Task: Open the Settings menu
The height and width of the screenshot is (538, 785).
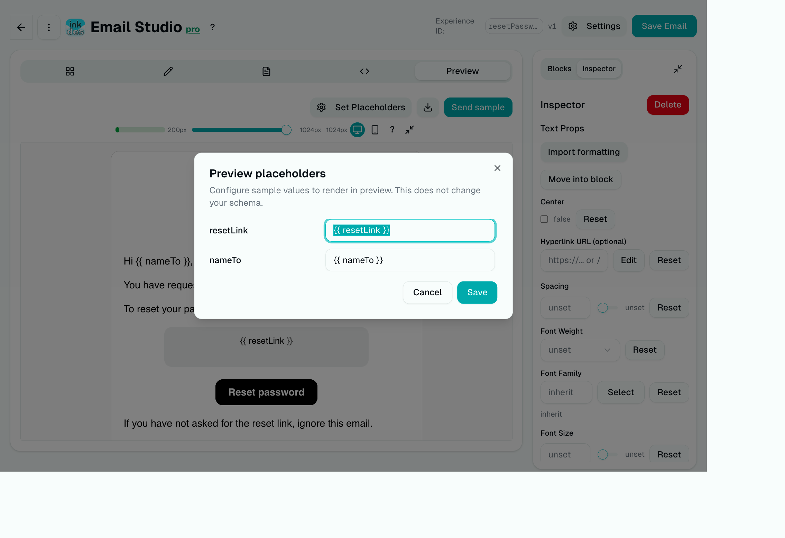Action: pyautogui.click(x=594, y=26)
